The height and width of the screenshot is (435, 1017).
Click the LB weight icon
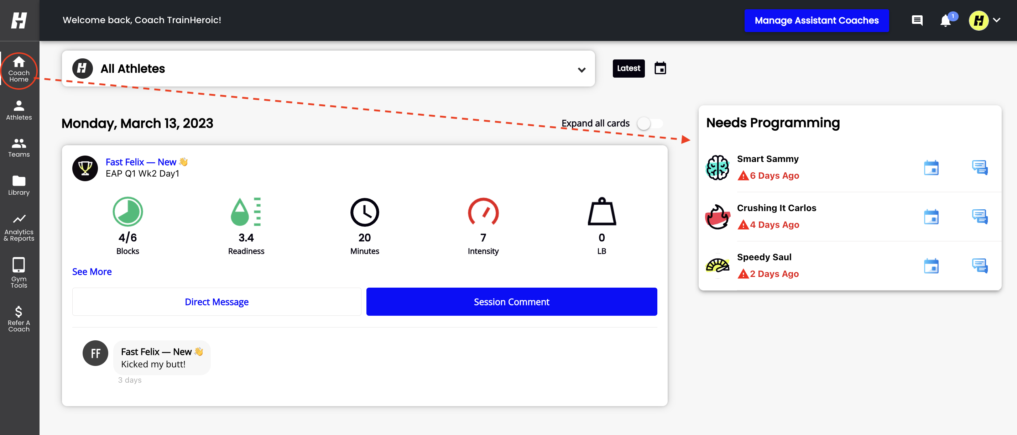(x=602, y=211)
